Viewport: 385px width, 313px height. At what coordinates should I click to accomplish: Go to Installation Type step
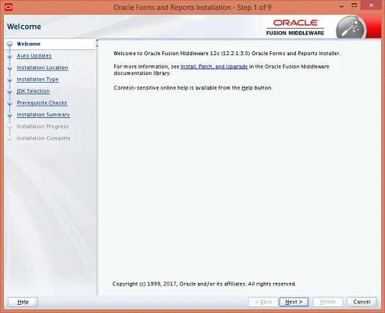pyautogui.click(x=38, y=80)
